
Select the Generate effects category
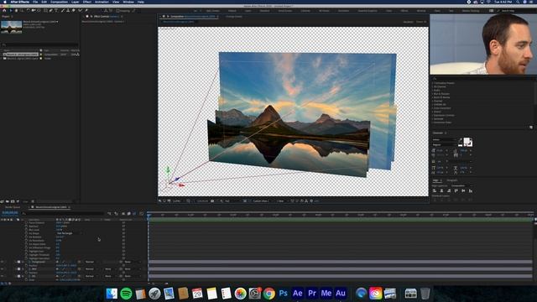click(438, 119)
